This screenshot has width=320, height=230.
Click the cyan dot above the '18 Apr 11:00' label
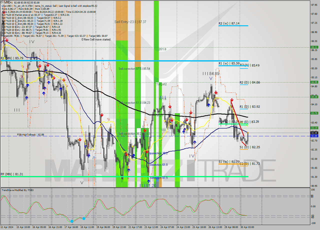(x=84, y=218)
